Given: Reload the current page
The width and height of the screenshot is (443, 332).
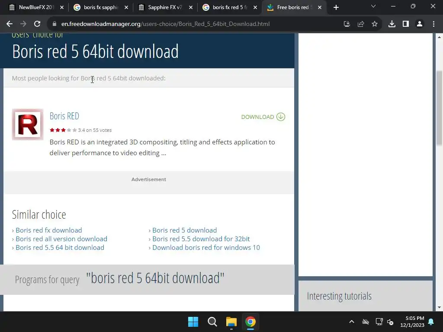Looking at the screenshot, I should (x=37, y=24).
